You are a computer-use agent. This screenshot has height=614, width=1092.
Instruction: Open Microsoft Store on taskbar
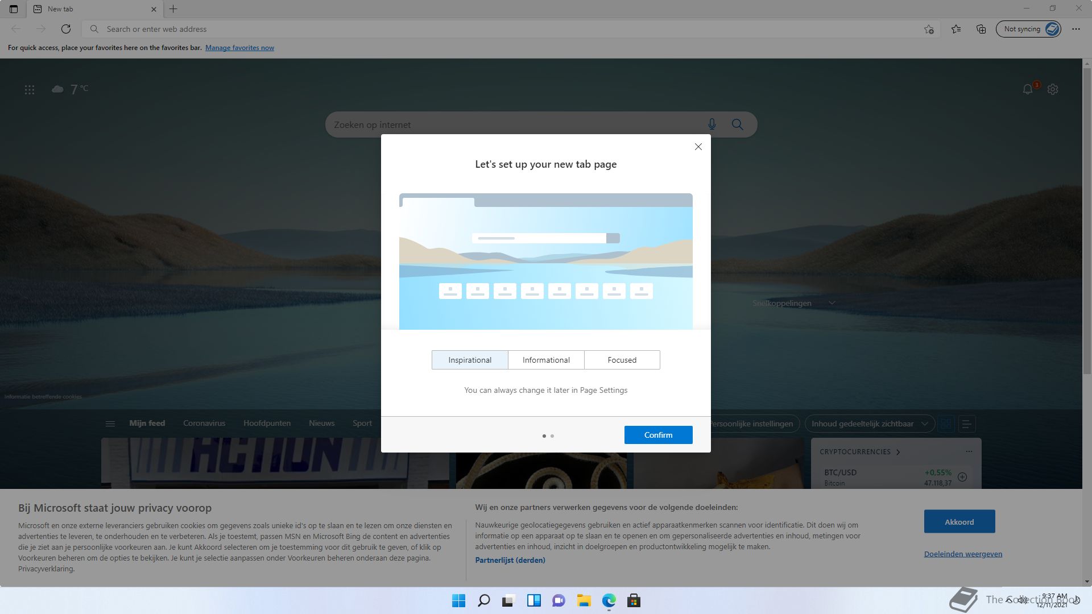(x=634, y=600)
